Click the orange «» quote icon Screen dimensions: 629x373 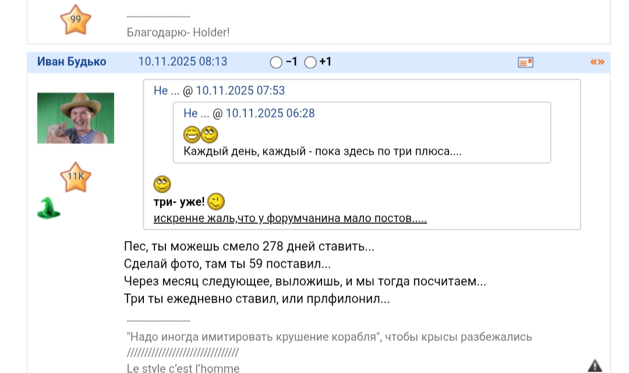click(x=598, y=62)
